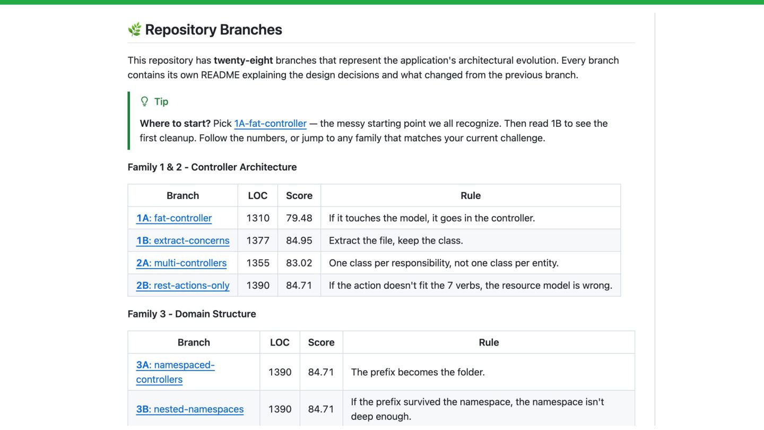Screen dimensions: 764x430
Task: Click the green Tip label text
Action: coord(161,101)
